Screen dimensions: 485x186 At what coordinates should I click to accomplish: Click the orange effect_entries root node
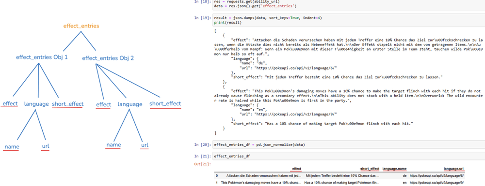[81, 26]
